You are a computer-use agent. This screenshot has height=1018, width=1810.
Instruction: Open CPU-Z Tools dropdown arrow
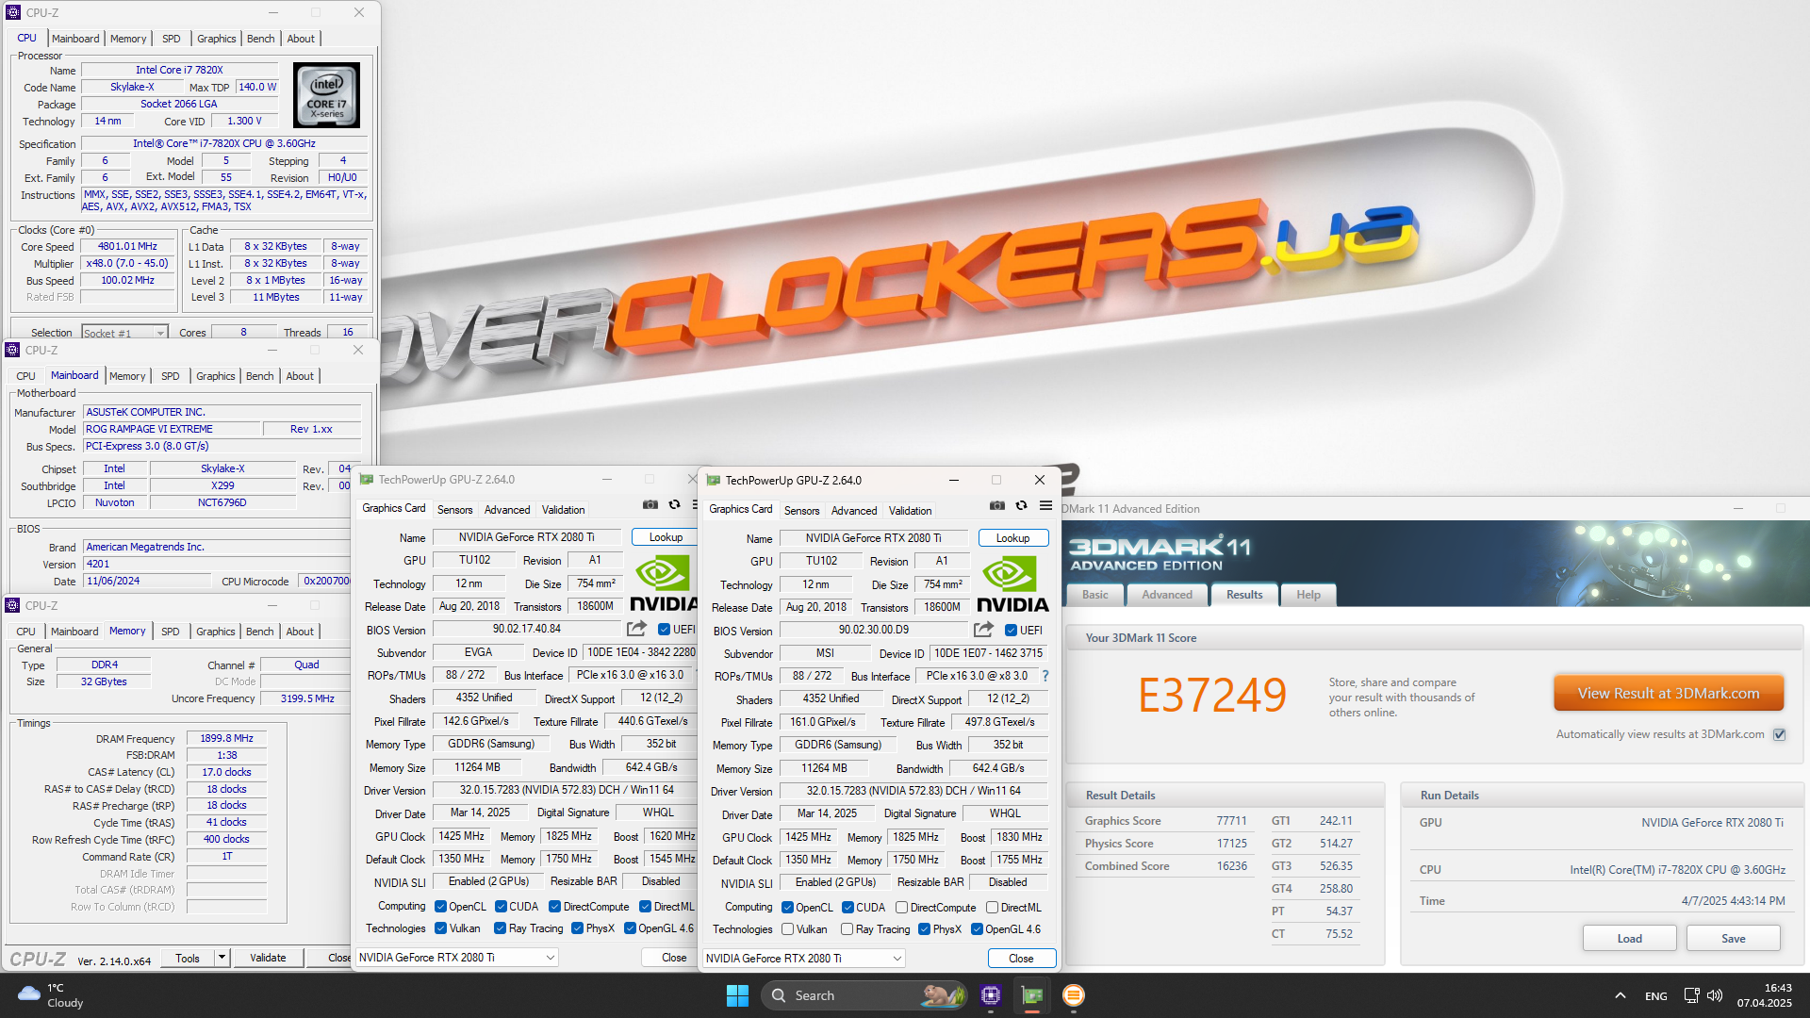pyautogui.click(x=222, y=958)
